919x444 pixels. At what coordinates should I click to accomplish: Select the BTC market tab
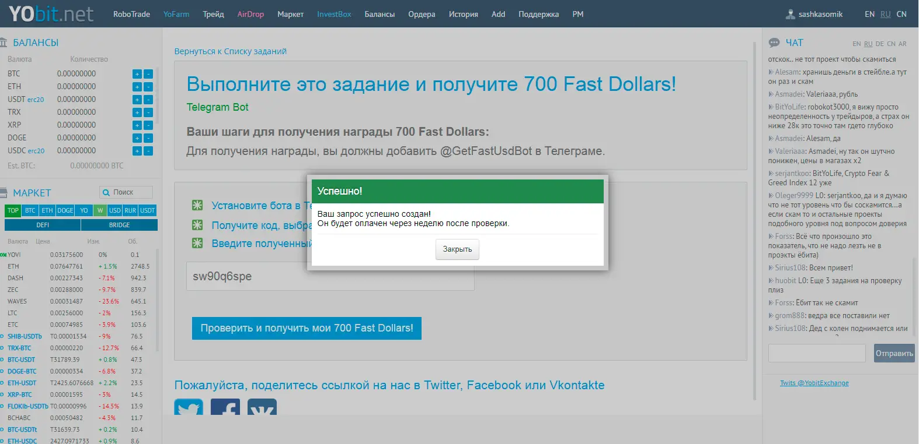30,210
